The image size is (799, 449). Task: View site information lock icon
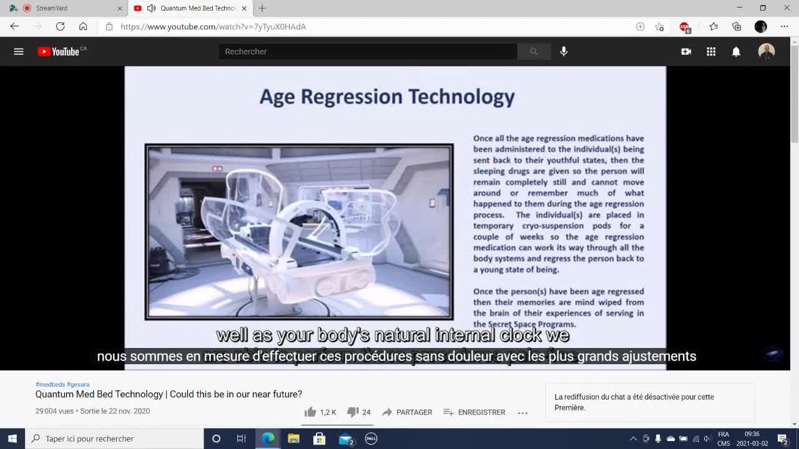109,26
